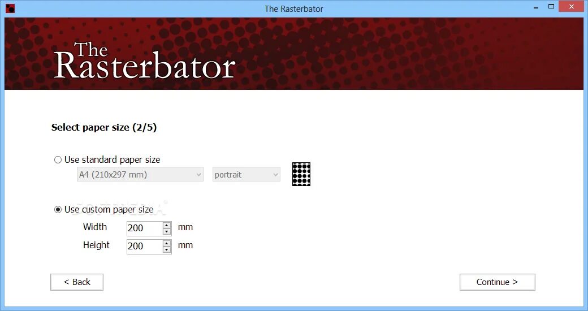Click the 'Height' label
588x311 pixels.
pos(96,245)
